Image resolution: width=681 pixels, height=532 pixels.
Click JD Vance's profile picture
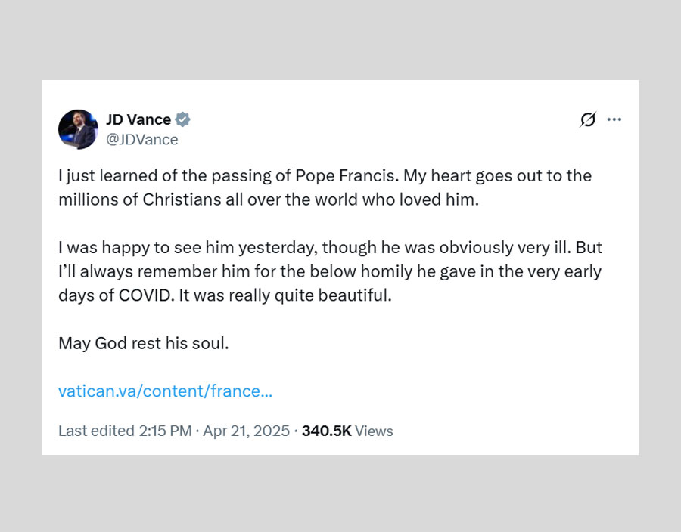78,129
